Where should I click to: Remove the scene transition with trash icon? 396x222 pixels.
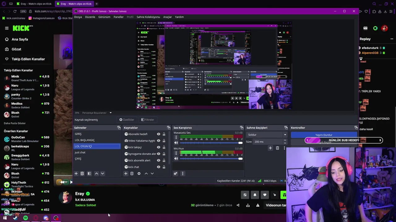pyautogui.click(x=278, y=148)
